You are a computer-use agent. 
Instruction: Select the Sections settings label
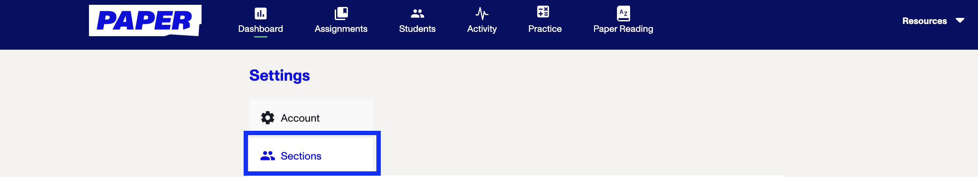[301, 156]
